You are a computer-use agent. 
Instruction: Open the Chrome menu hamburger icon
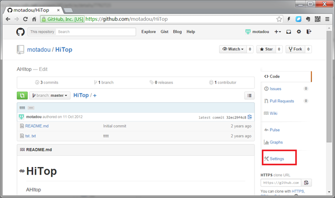[327, 19]
